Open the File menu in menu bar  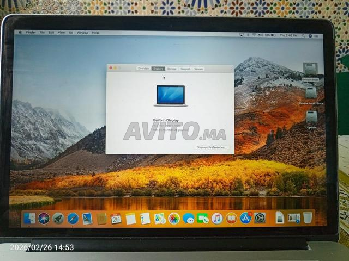41,33
